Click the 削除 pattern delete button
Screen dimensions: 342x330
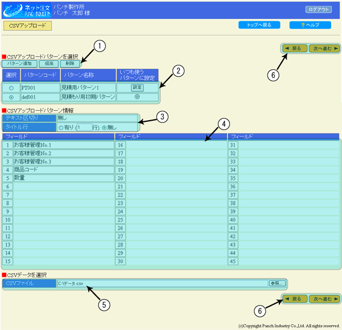pos(70,64)
